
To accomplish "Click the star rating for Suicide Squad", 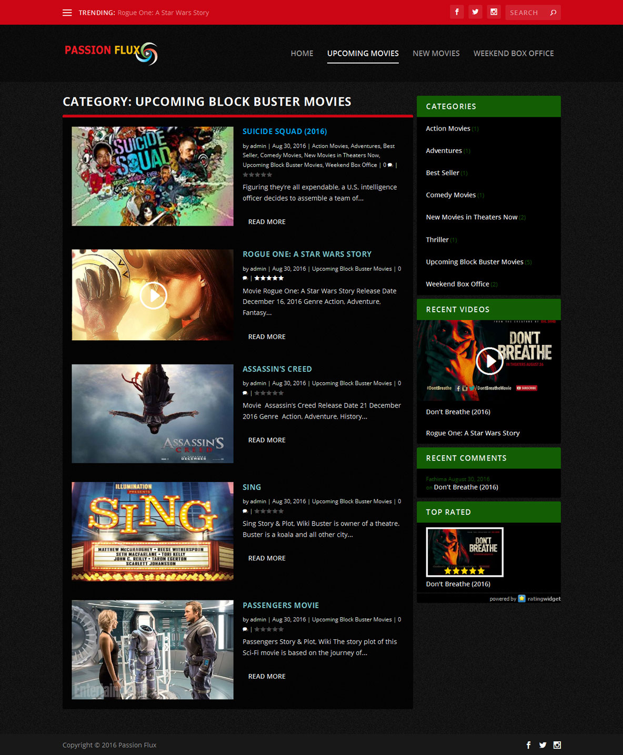I will point(257,175).
